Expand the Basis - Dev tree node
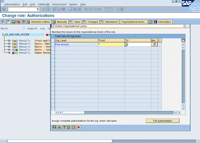Screen dimensions: 200x143 [x=9, y=47]
